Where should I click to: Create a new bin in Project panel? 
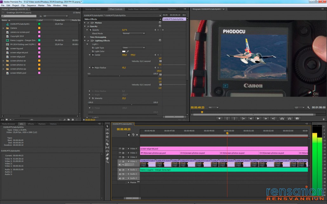point(69,120)
